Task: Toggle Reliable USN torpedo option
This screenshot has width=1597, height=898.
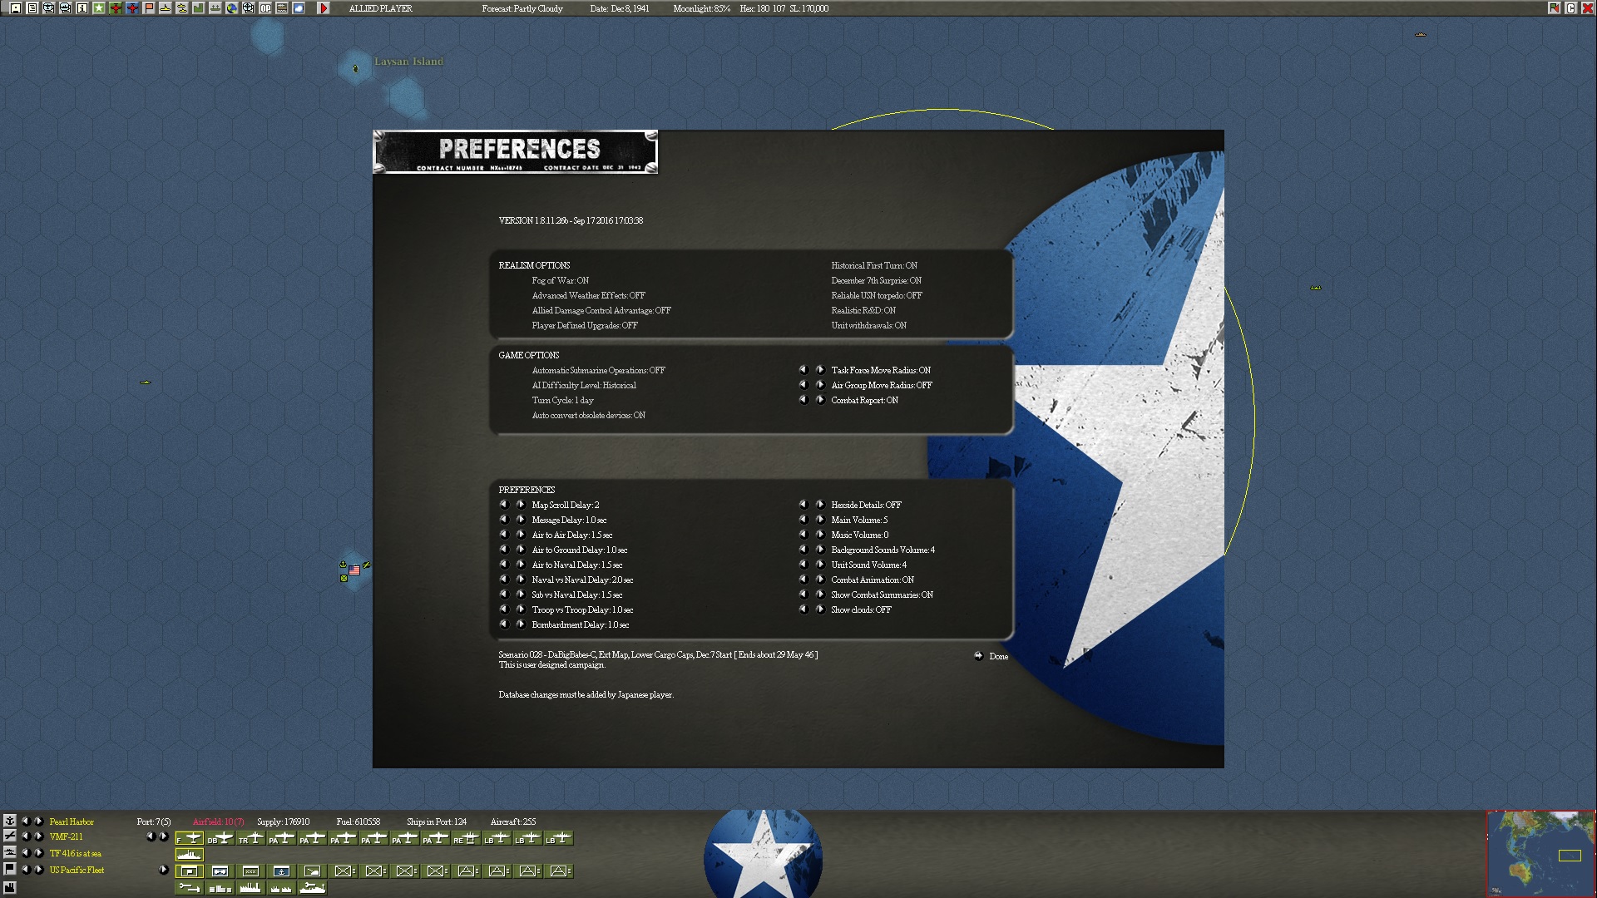Action: pyautogui.click(x=876, y=295)
